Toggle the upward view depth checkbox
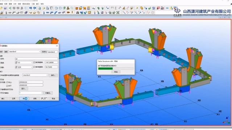This screenshot has width=232, height=130. (7, 82)
